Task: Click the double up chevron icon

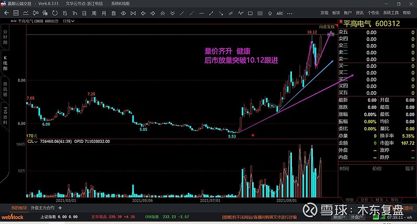Action: pos(163,13)
